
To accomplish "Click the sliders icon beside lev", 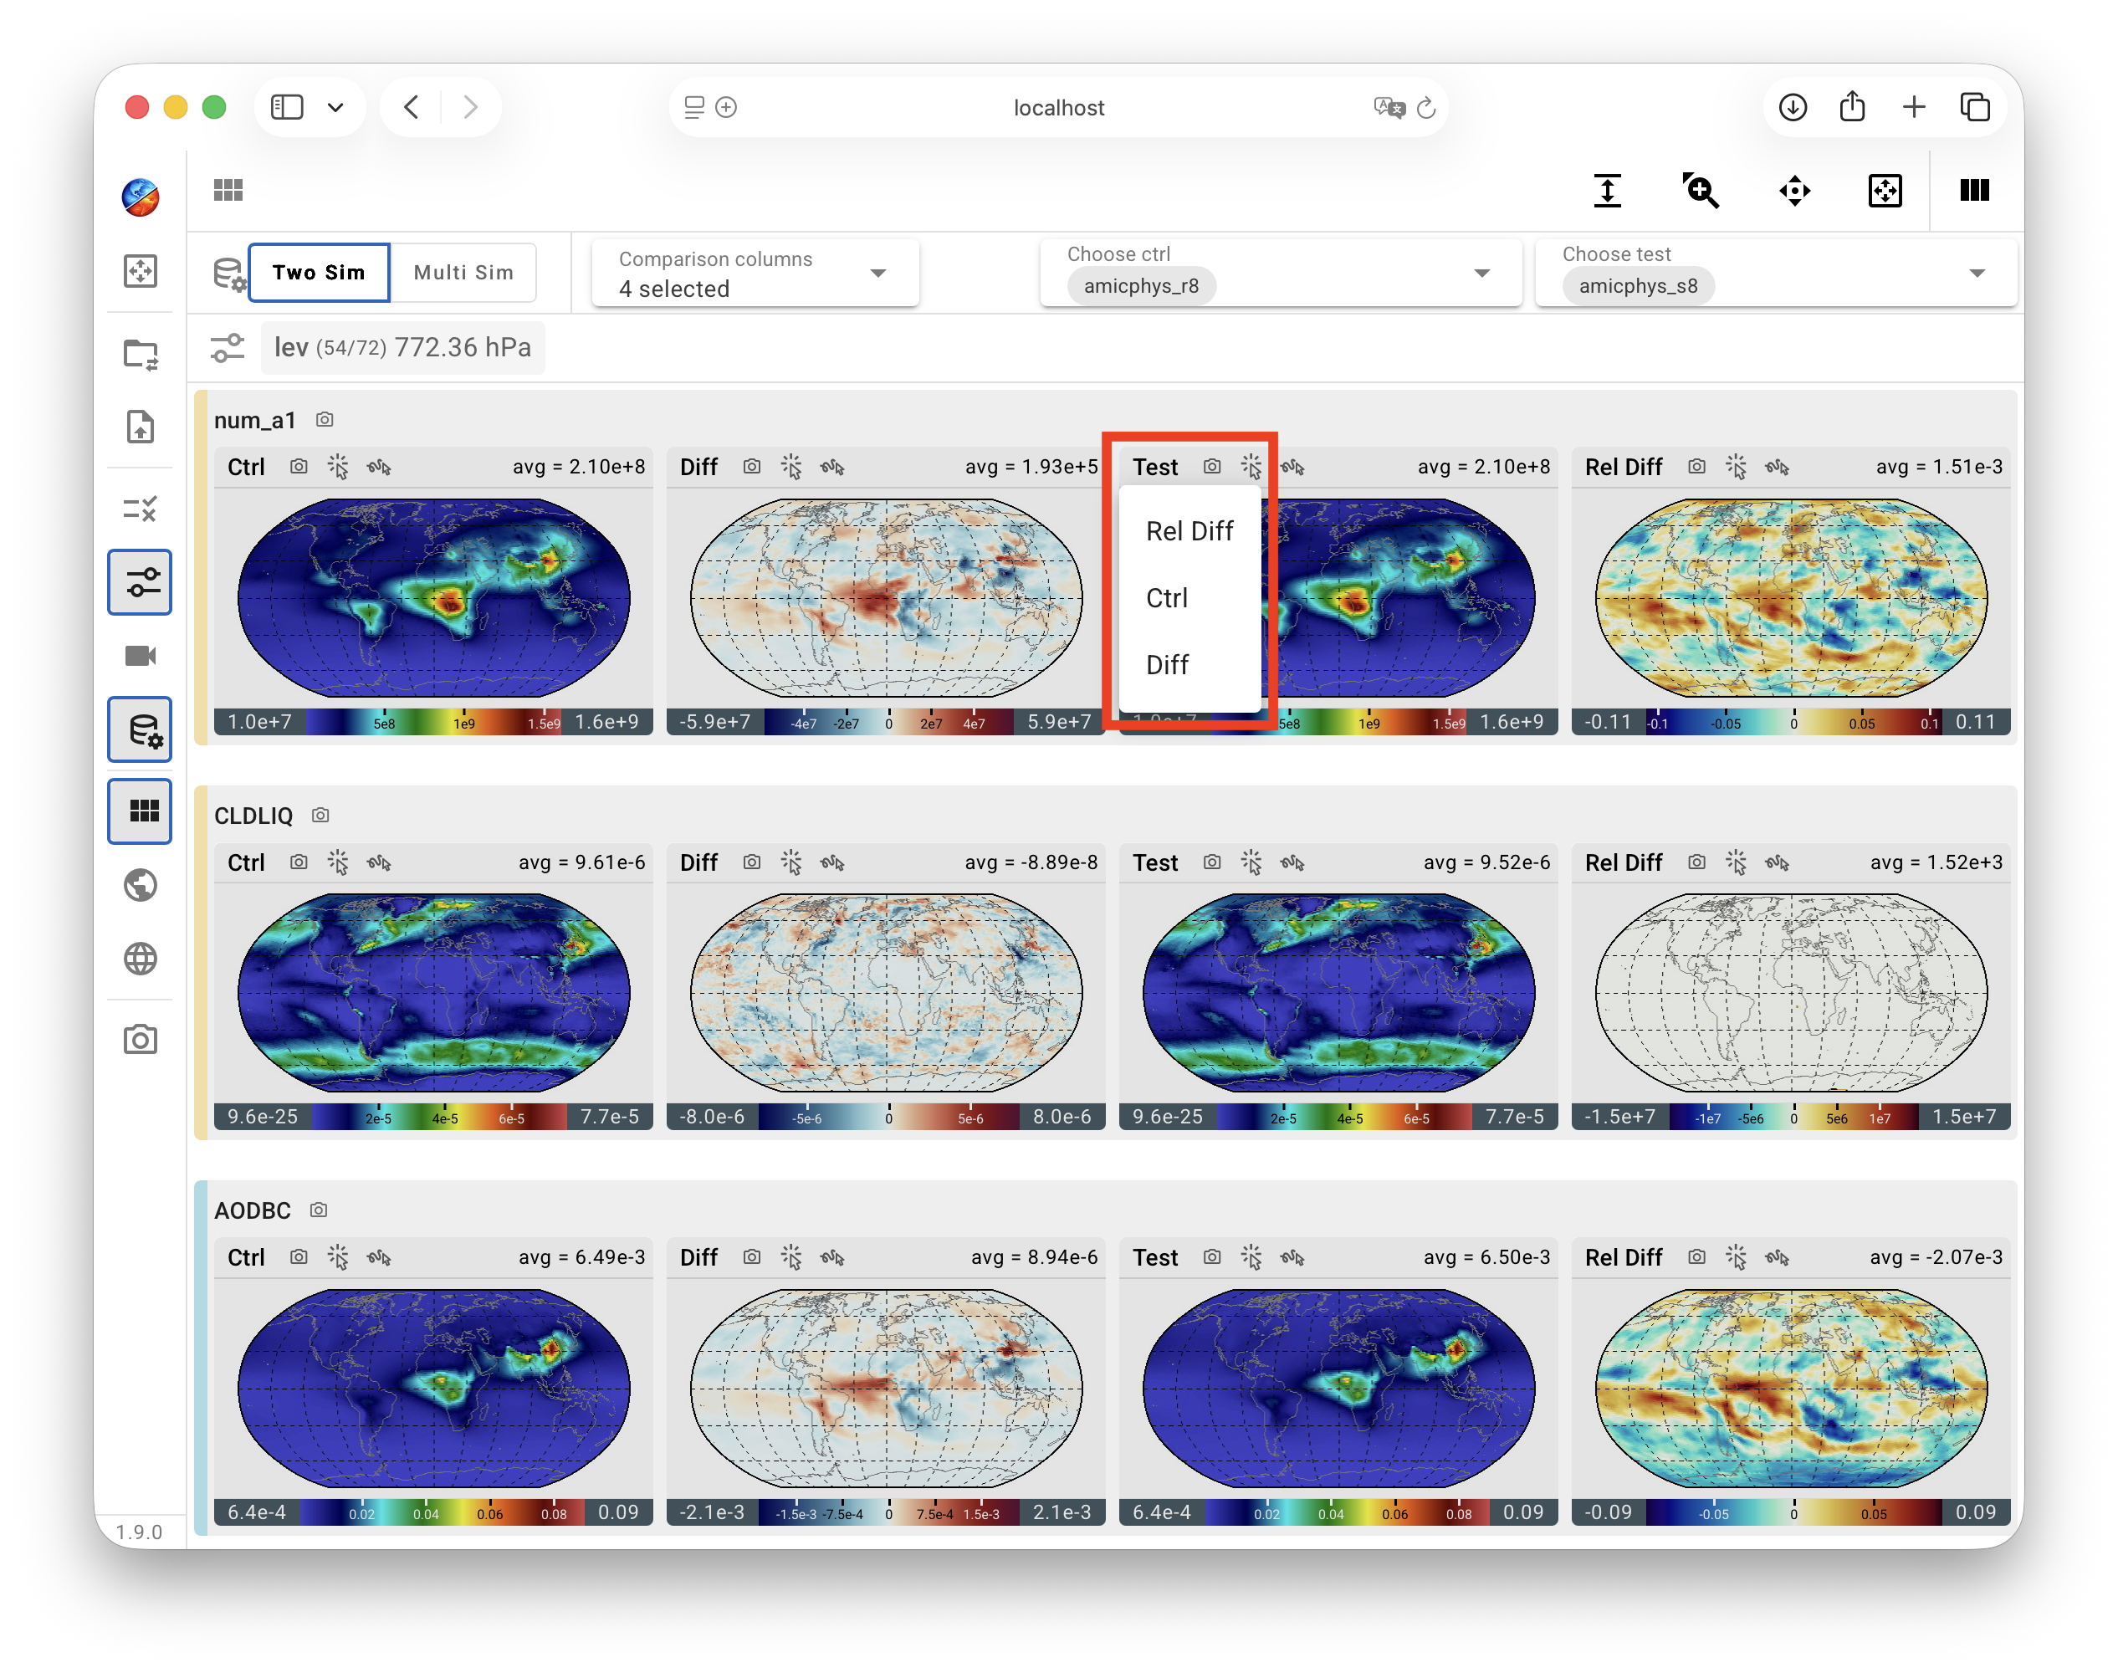I will (x=228, y=348).
